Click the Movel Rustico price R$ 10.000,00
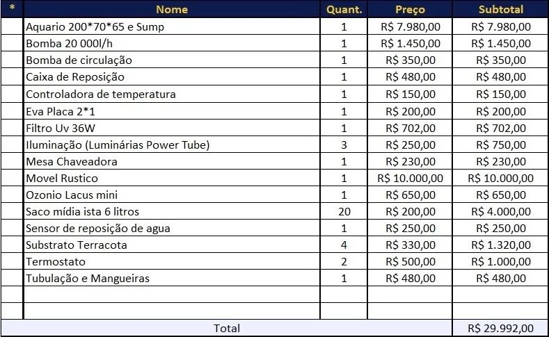 click(410, 178)
